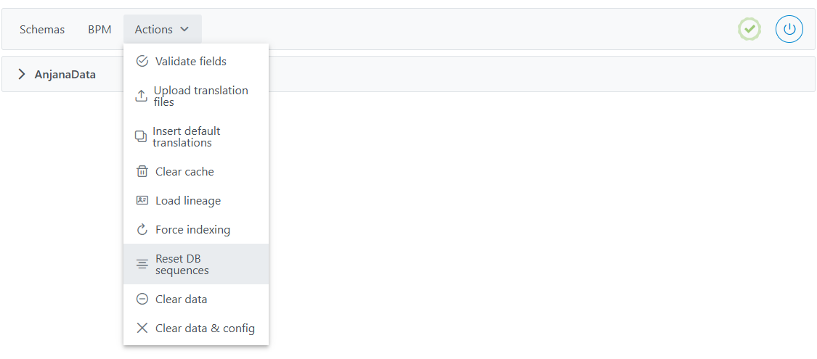This screenshot has width=817, height=359.
Task: Select Force indexing from Actions menu
Action: pyautogui.click(x=192, y=230)
